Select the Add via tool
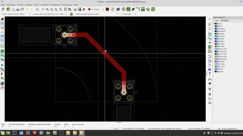The height and width of the screenshot is (136, 243). click(x=210, y=43)
